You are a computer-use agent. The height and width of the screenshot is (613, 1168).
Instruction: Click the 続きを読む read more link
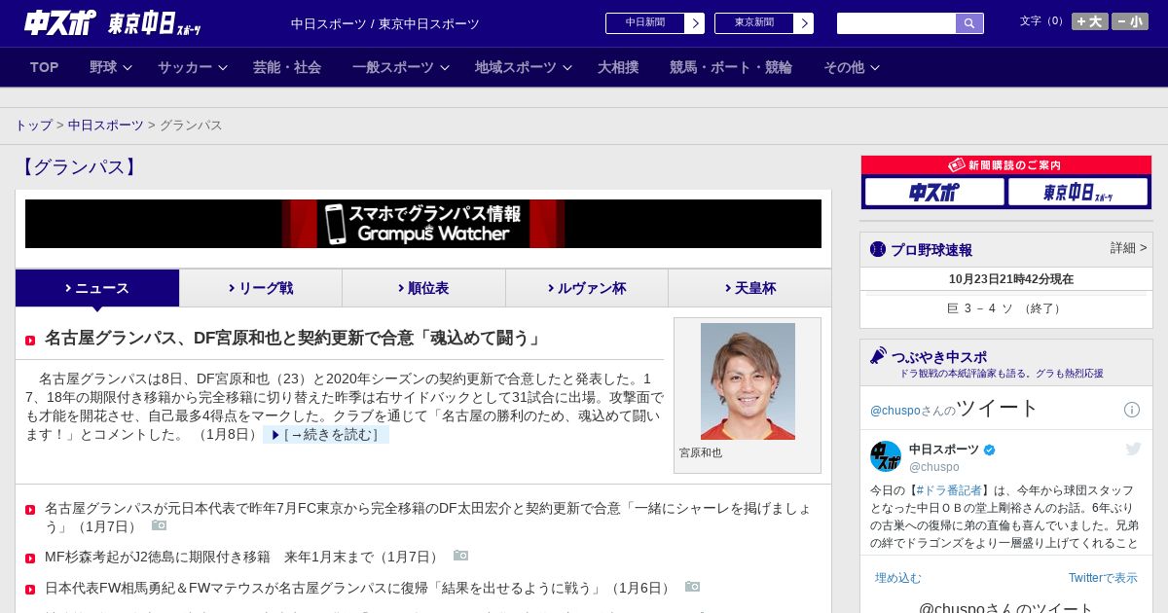[x=326, y=435]
